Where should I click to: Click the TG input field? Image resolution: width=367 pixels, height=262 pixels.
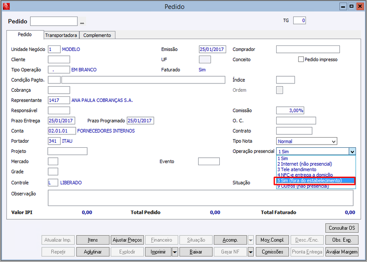coord(300,21)
